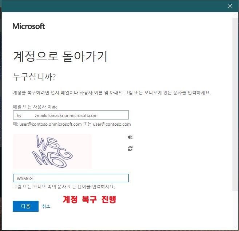Click the blue 다음 button

pyautogui.click(x=25, y=206)
